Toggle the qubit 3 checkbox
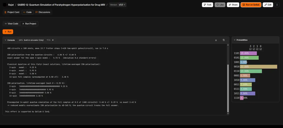The image size is (283, 128). point(250,49)
